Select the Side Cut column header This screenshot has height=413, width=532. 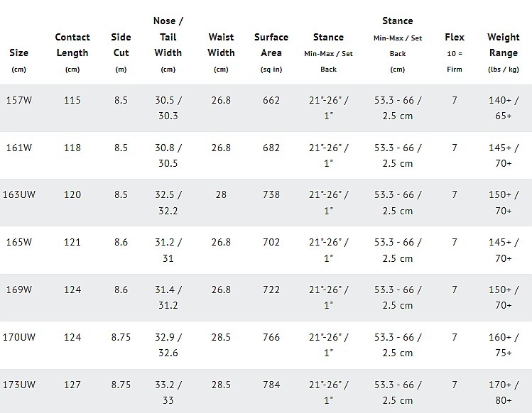(x=121, y=44)
